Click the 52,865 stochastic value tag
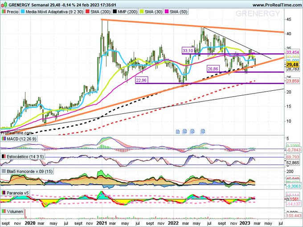The height and width of the screenshot is (227, 303). pyautogui.click(x=293, y=163)
